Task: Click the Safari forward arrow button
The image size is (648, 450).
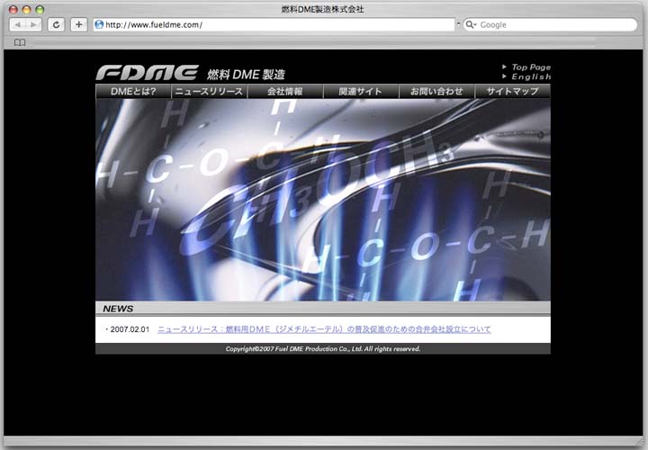Action: pyautogui.click(x=34, y=25)
